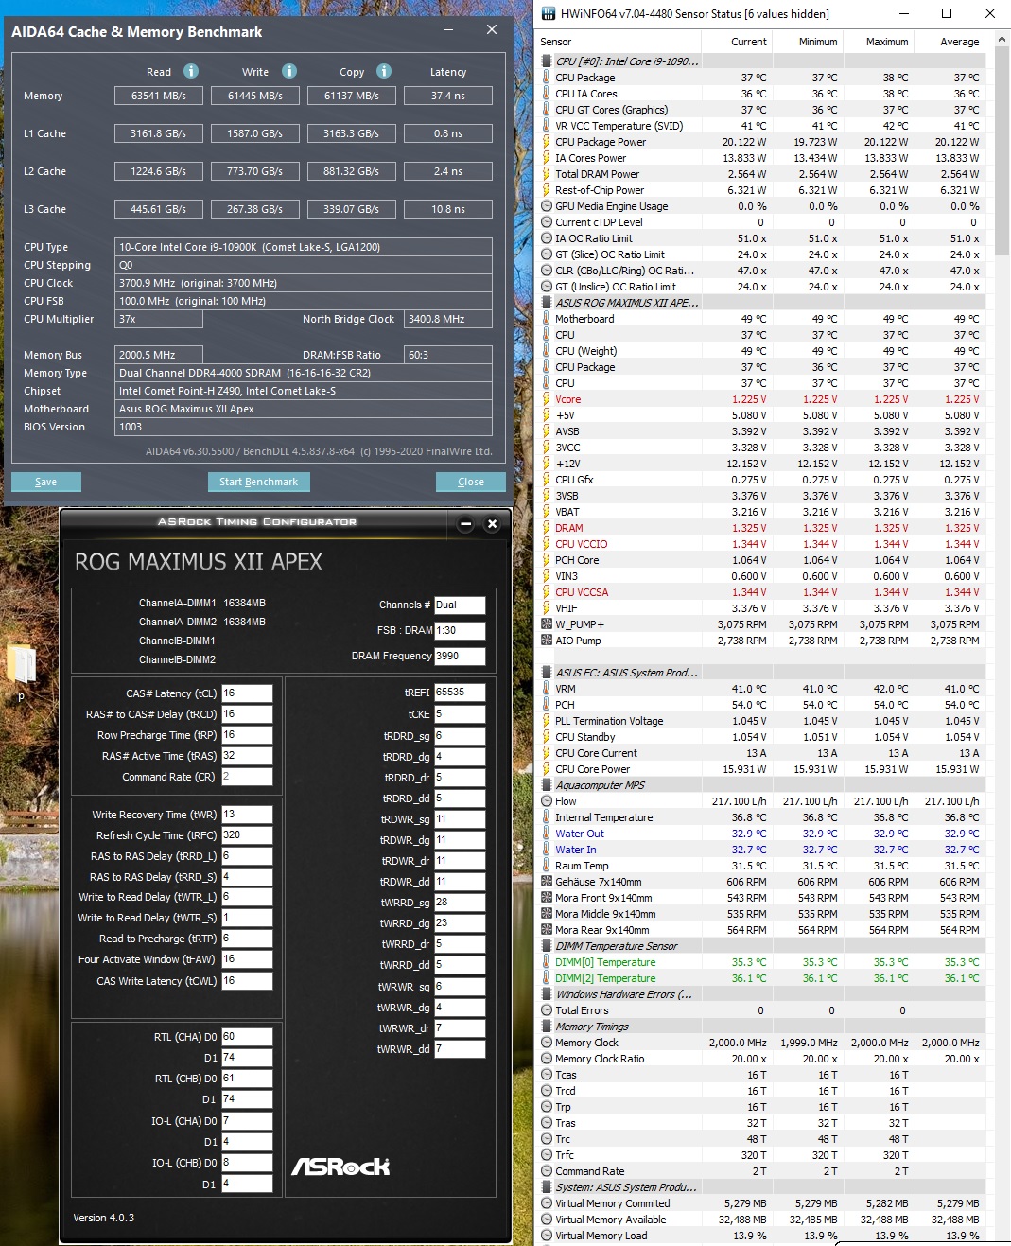The width and height of the screenshot is (1011, 1246).
Task: Click the thermometer icon beside VRM sensor
Action: [x=547, y=689]
